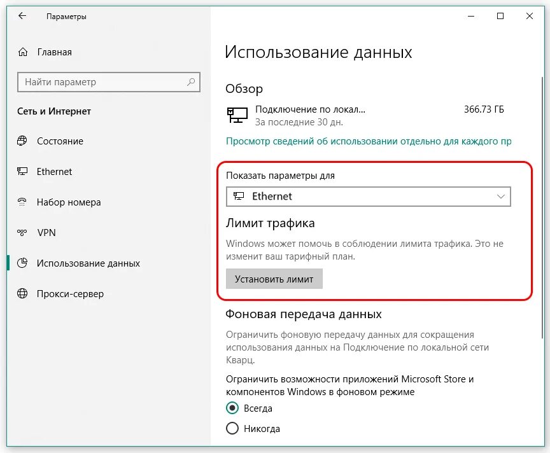
Task: Open the Показать параметры для dropdown
Action: click(369, 197)
